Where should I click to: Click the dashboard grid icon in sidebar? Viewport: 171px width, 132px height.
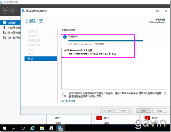point(4,23)
